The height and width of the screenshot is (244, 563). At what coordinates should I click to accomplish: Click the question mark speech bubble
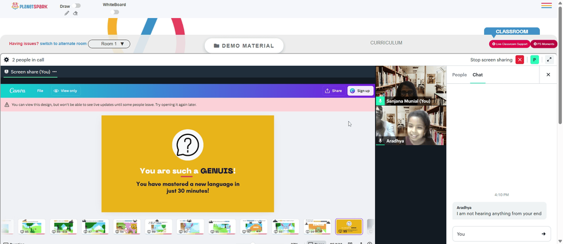pyautogui.click(x=188, y=144)
